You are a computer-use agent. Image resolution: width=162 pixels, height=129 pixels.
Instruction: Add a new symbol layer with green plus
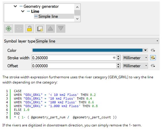pyautogui.click(x=9, y=29)
